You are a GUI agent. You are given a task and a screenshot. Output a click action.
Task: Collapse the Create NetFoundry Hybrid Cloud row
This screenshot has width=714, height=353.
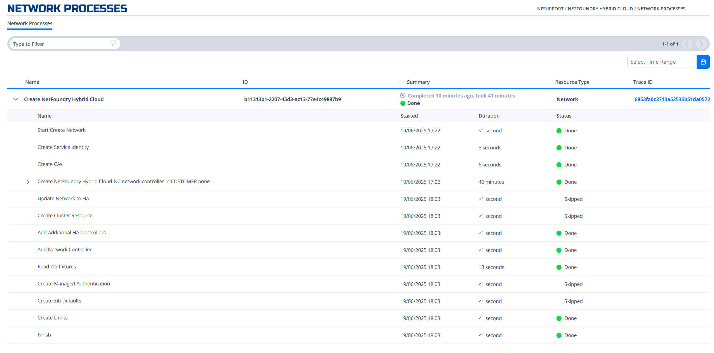click(16, 99)
